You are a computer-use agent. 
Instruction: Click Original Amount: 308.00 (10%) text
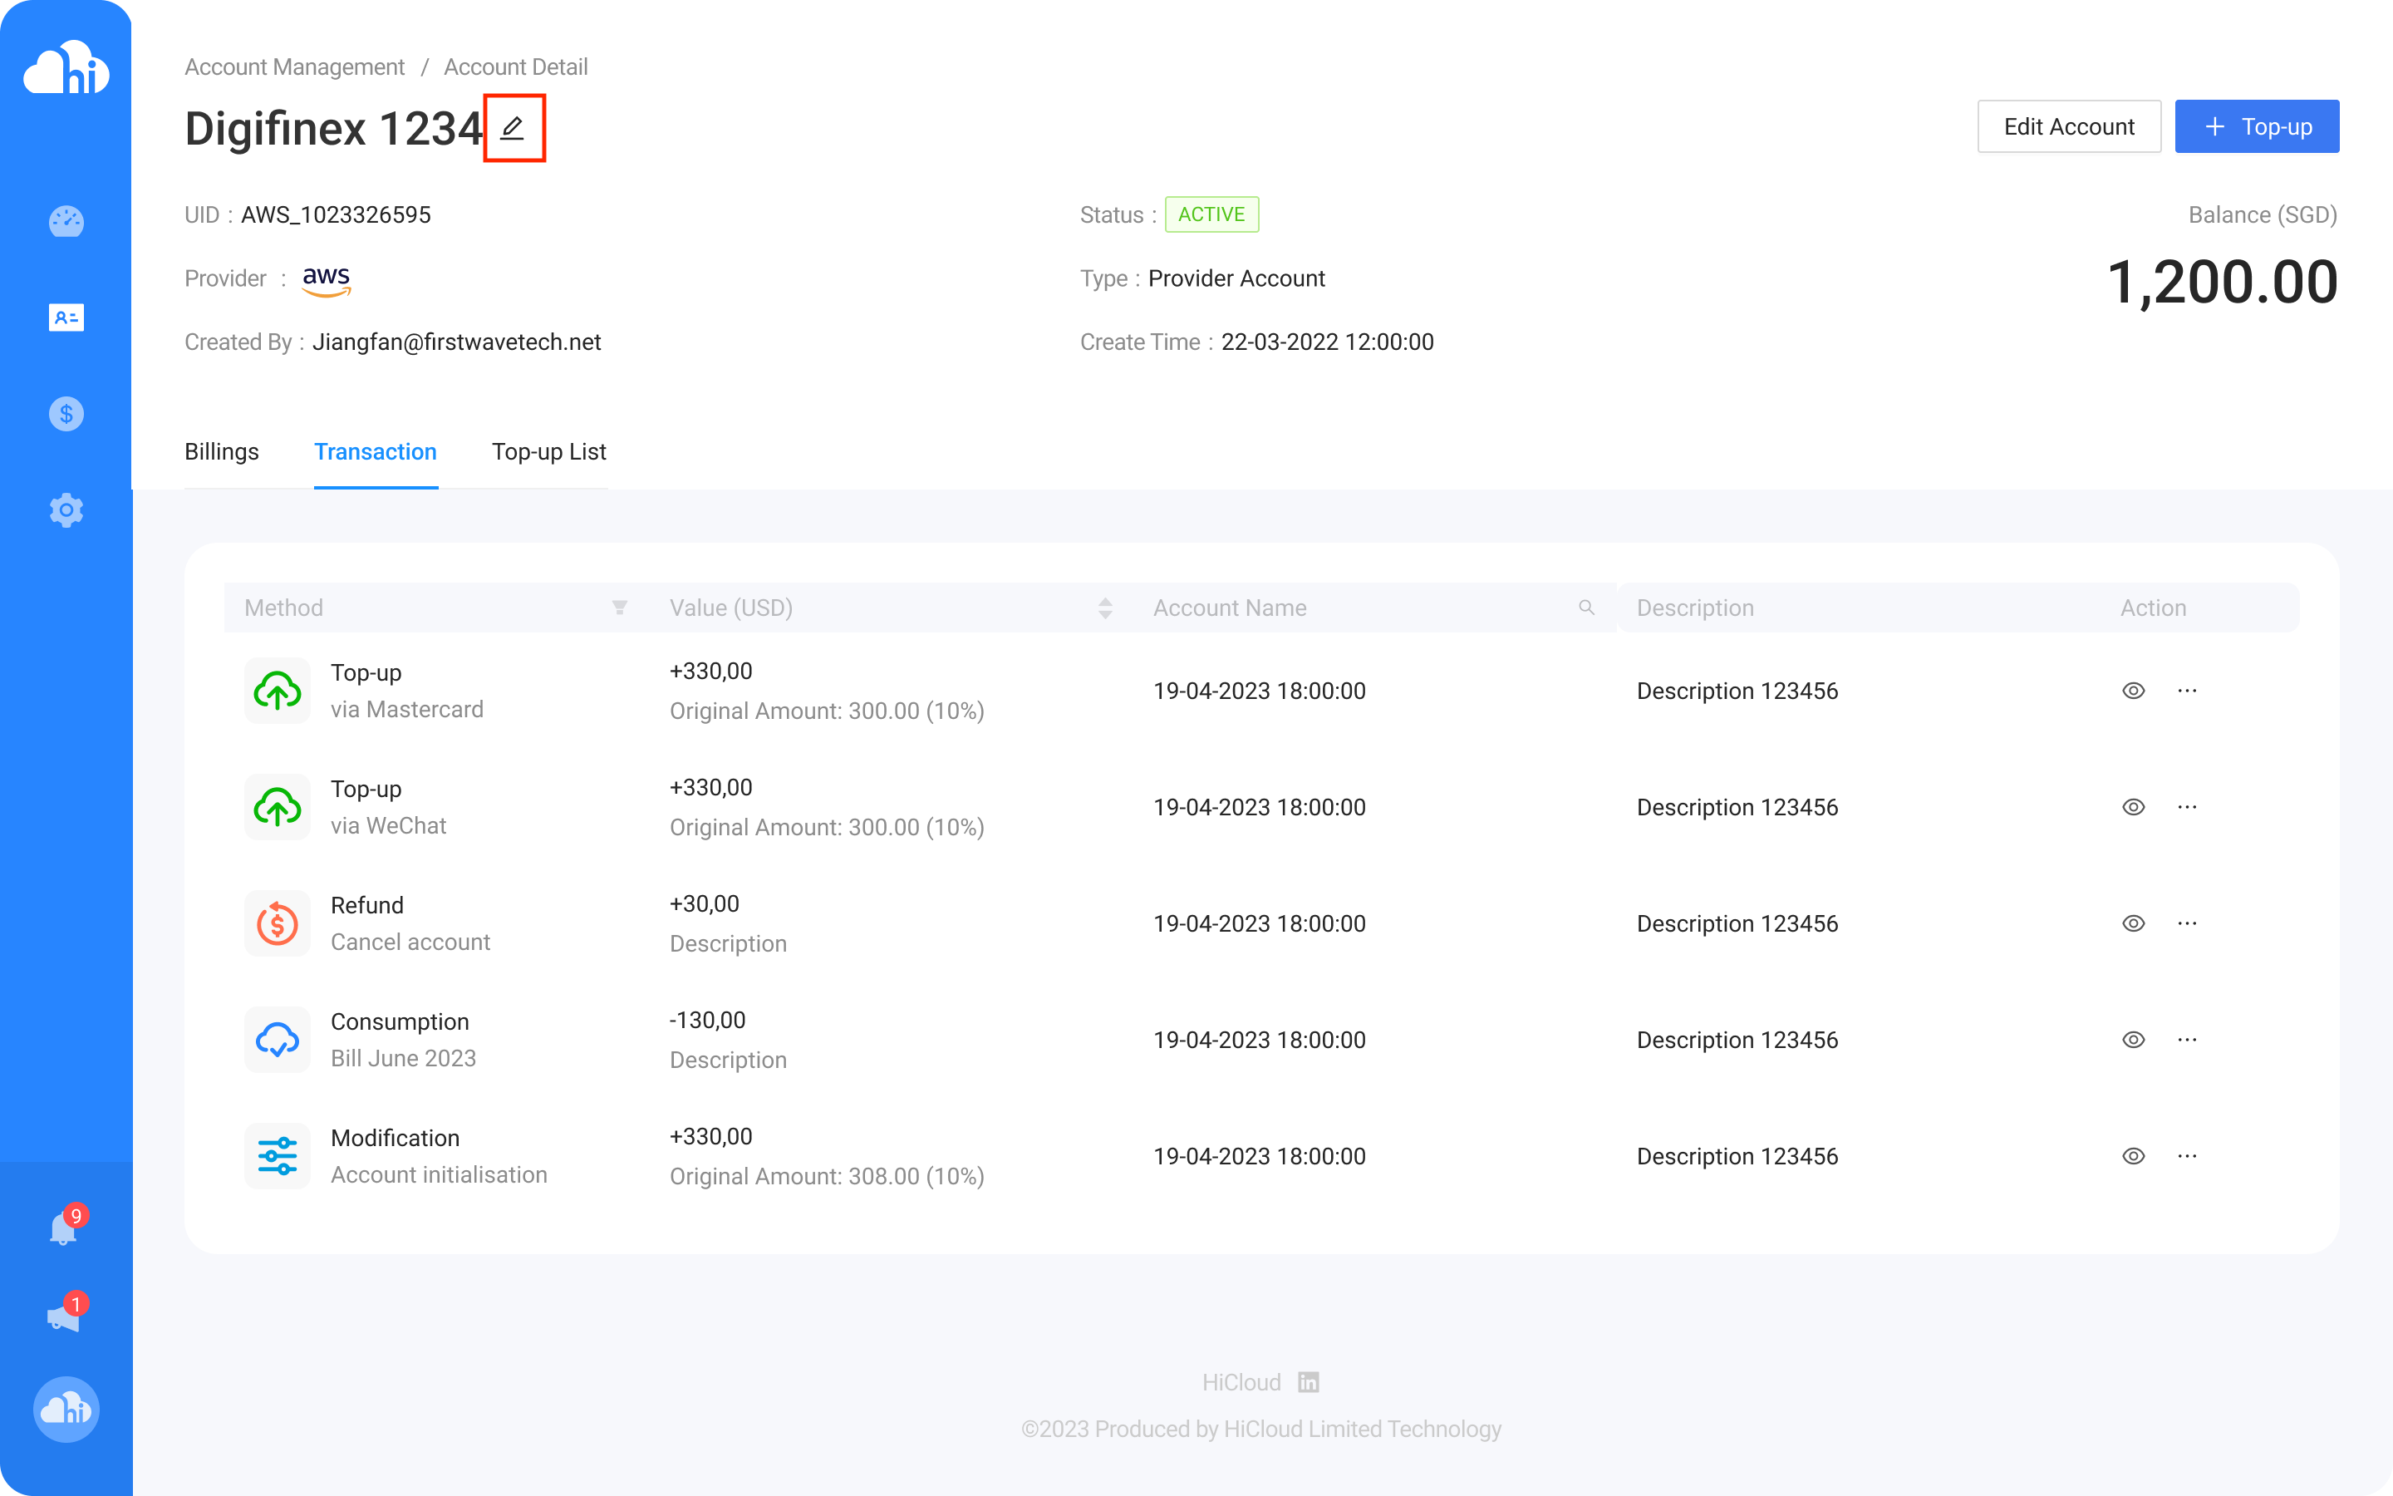[x=827, y=1176]
